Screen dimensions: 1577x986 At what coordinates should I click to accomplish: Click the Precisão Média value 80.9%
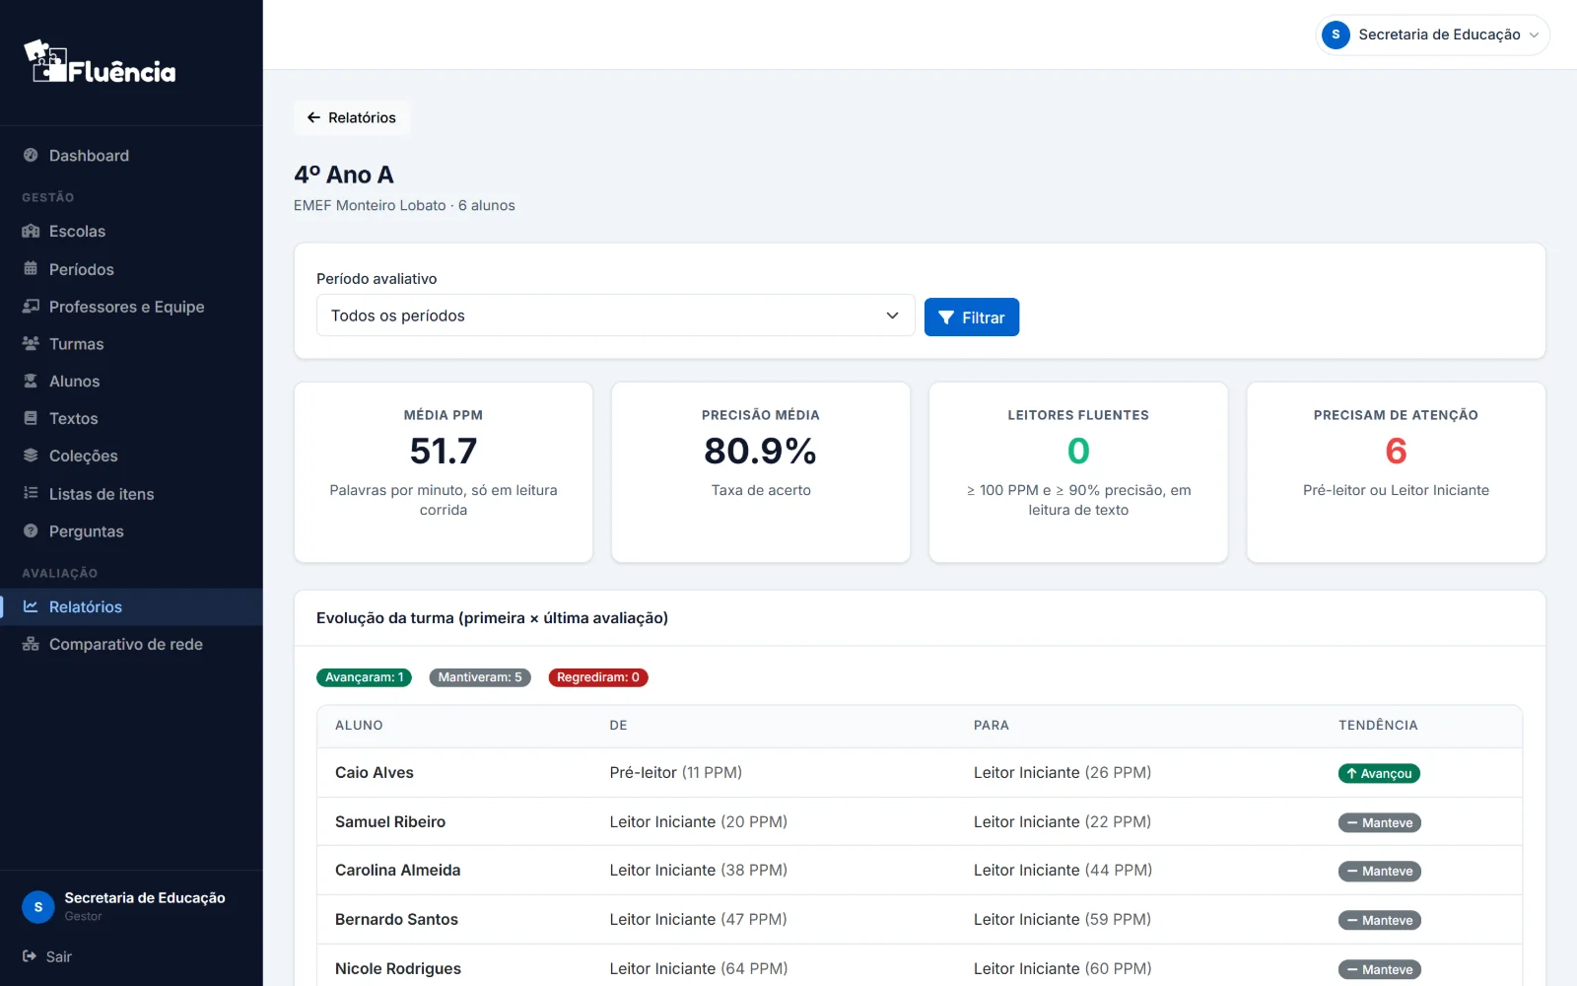tap(761, 451)
